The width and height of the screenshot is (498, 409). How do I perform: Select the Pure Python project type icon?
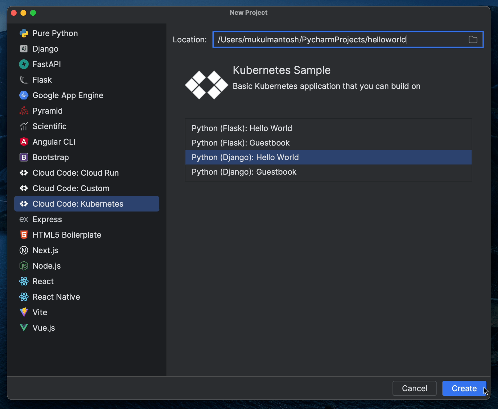[24, 33]
